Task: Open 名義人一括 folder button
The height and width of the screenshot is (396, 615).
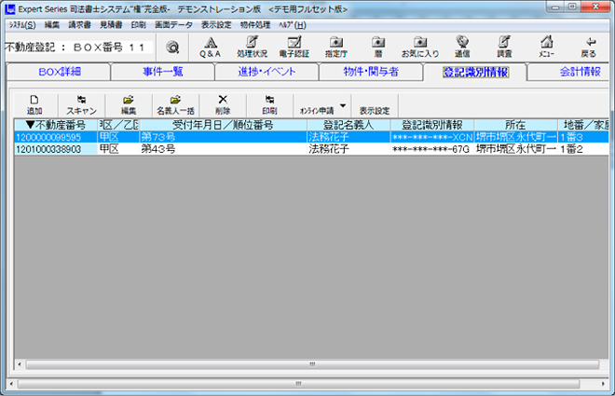Action: (174, 103)
